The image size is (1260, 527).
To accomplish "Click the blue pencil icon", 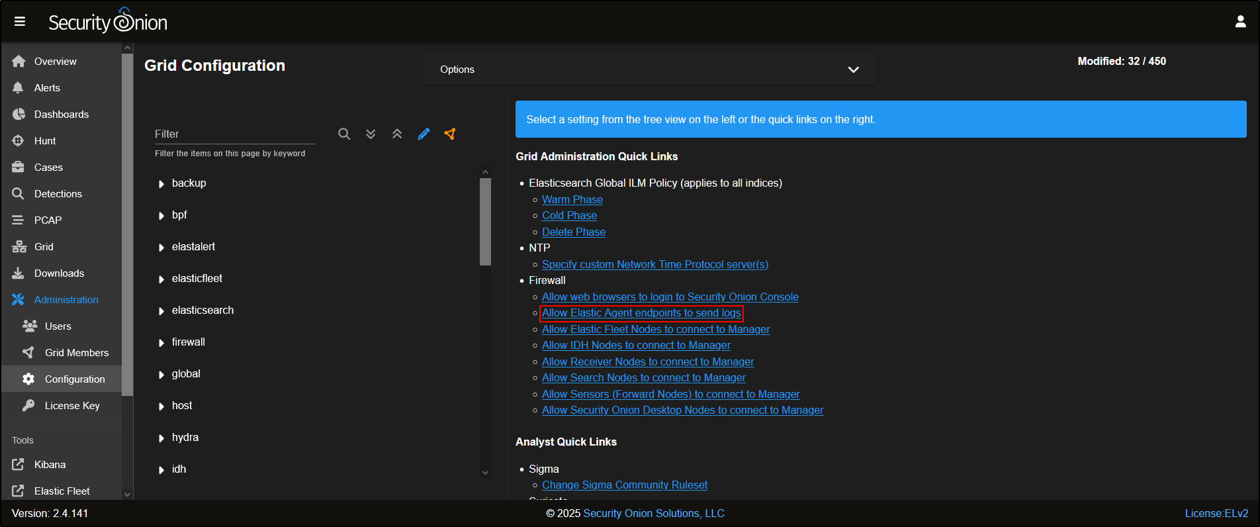I will pyautogui.click(x=424, y=134).
